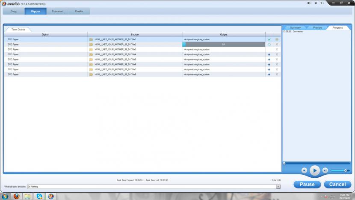355x200 pixels.
Task: Click folder icon for Title3 source
Action: point(91,49)
